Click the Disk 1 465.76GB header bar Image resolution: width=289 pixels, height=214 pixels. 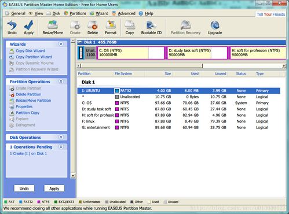pyautogui.click(x=182, y=42)
